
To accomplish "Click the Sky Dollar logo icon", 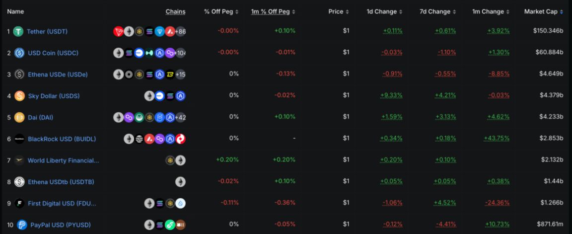I will tap(19, 96).
